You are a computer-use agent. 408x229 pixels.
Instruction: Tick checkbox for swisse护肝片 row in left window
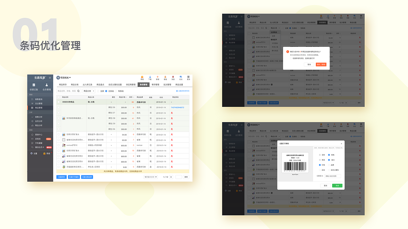[x=59, y=145]
